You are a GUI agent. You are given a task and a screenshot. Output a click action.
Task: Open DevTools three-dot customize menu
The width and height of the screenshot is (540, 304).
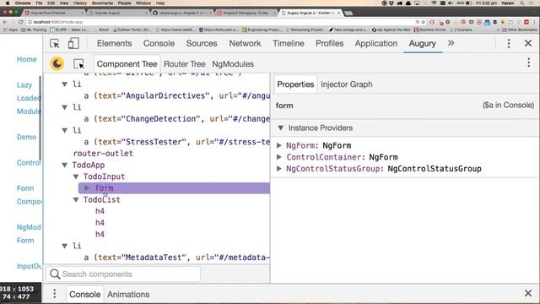pyautogui.click(x=509, y=43)
